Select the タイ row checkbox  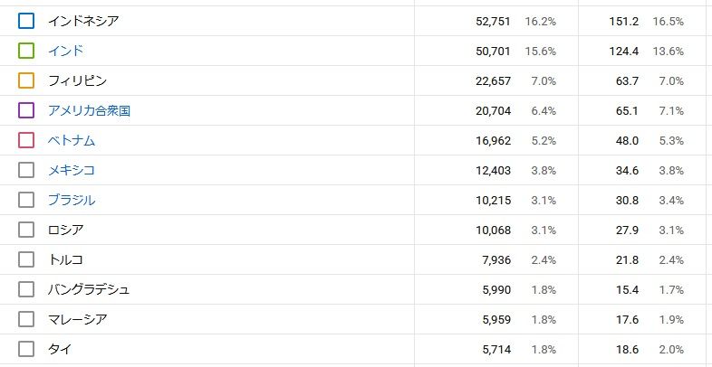26,349
